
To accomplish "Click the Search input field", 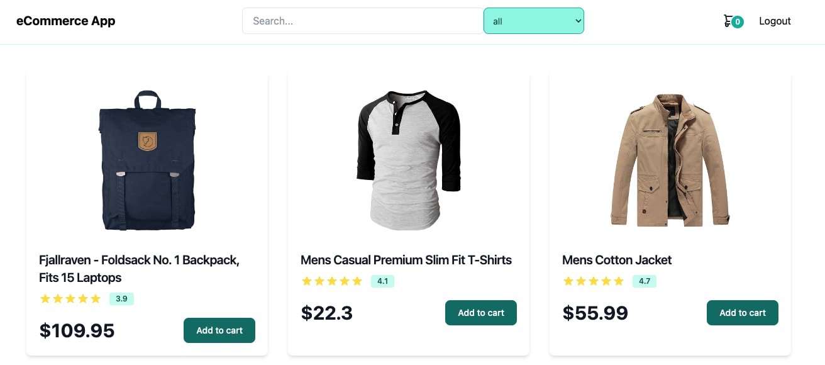I will click(362, 21).
